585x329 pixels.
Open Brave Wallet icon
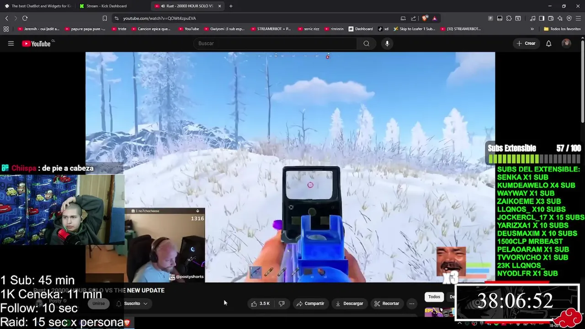point(551,18)
